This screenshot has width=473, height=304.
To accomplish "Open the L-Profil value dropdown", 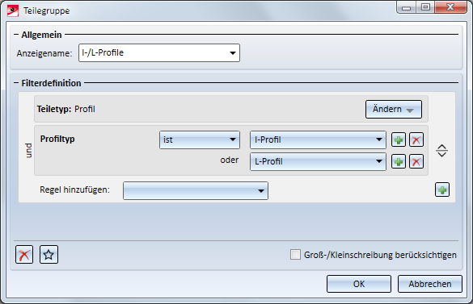I will point(318,161).
